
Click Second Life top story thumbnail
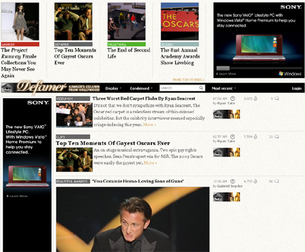pyautogui.click(x=126, y=22)
